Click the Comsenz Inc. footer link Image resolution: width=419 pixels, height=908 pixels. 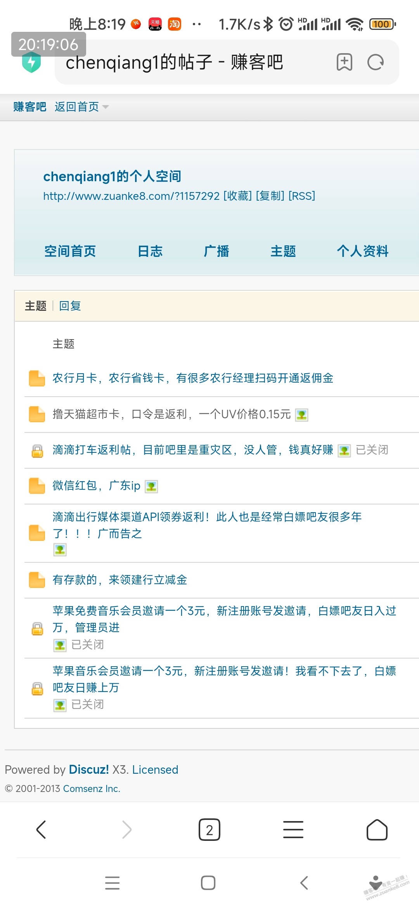tap(92, 788)
